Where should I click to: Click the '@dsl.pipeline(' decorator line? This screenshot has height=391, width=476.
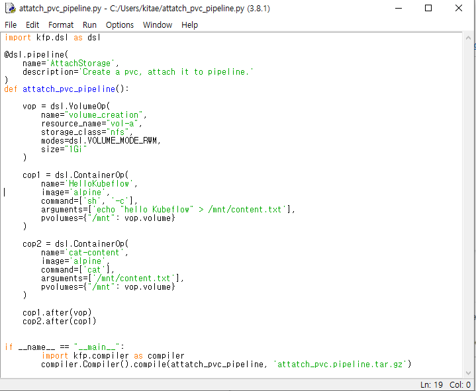36,55
